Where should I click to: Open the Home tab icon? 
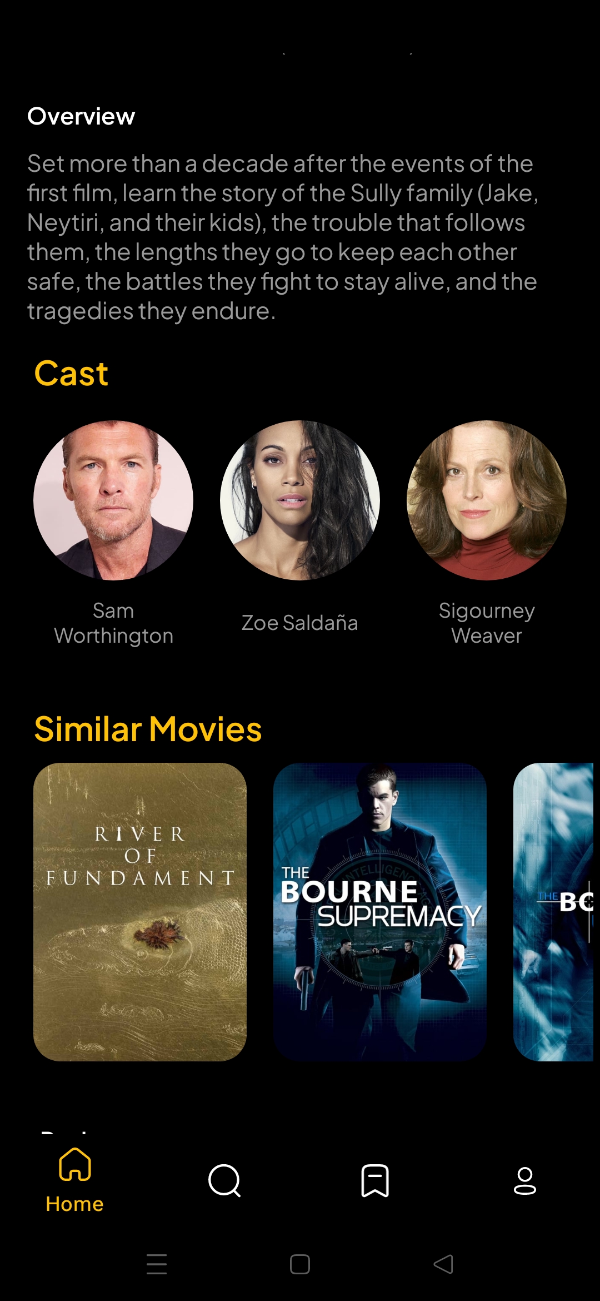click(x=75, y=1164)
